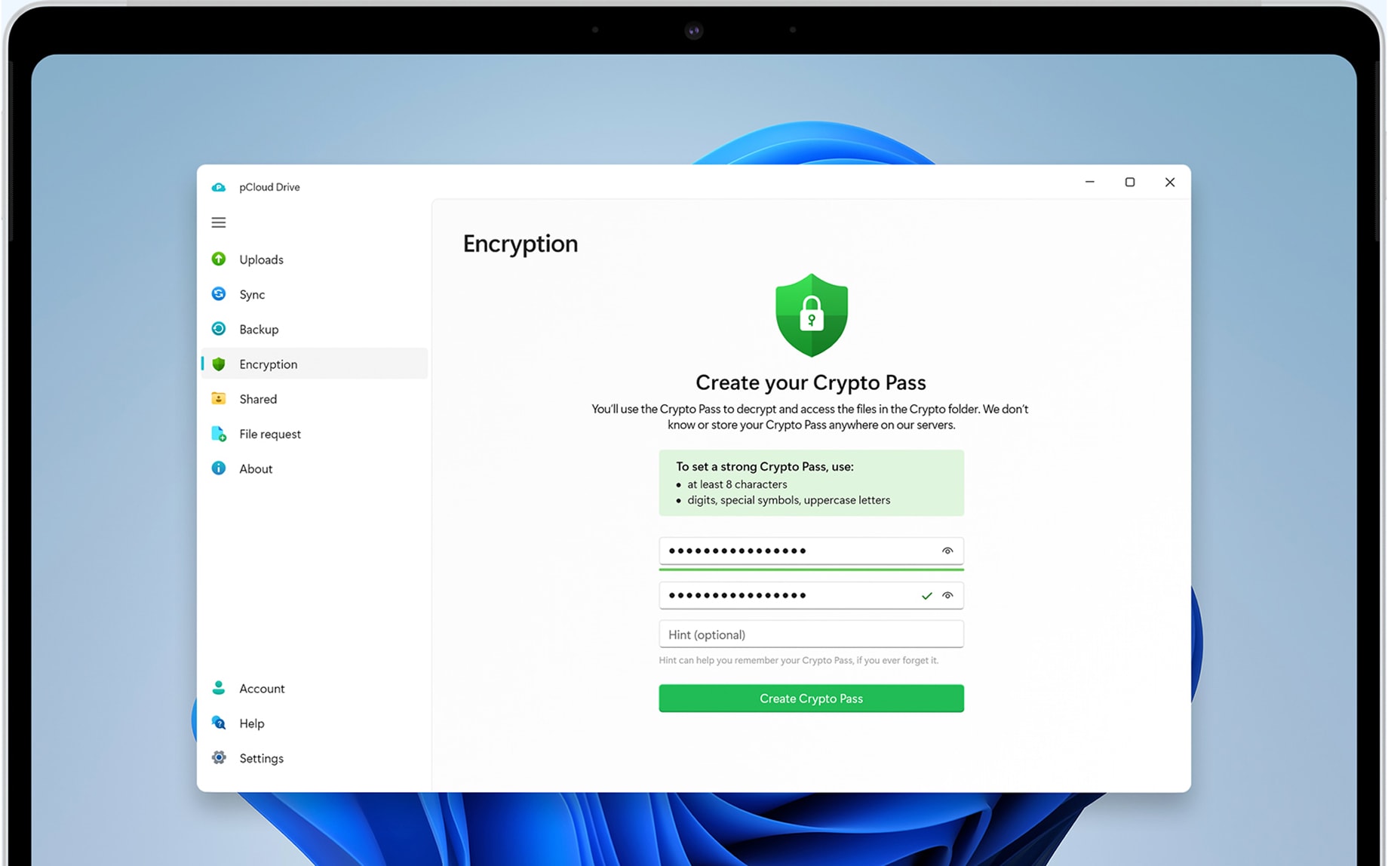Screen dimensions: 1388x866
Task: Click the Settings gear icon
Action: (x=219, y=757)
